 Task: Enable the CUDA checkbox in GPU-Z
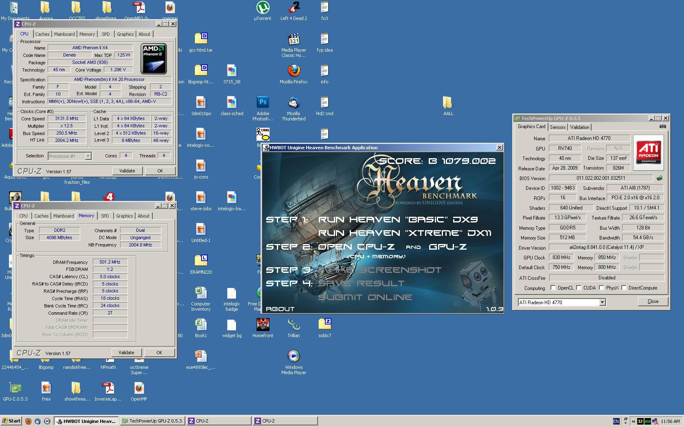click(x=579, y=288)
